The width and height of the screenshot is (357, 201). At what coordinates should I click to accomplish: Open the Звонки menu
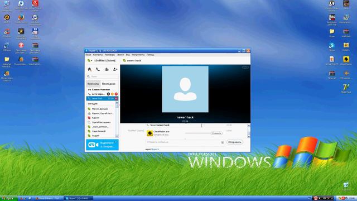(120, 55)
